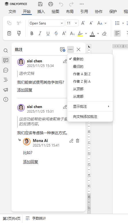Toggle Underline formatting
The width and height of the screenshot is (128, 223).
(x=48, y=33)
